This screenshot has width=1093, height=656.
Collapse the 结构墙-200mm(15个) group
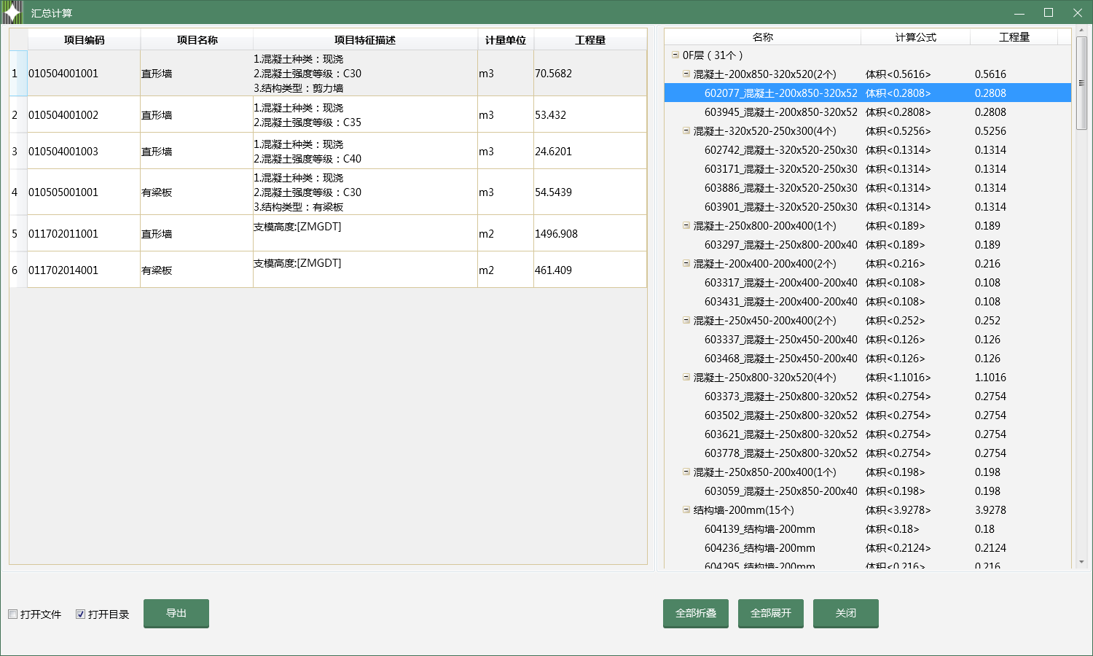tap(686, 509)
